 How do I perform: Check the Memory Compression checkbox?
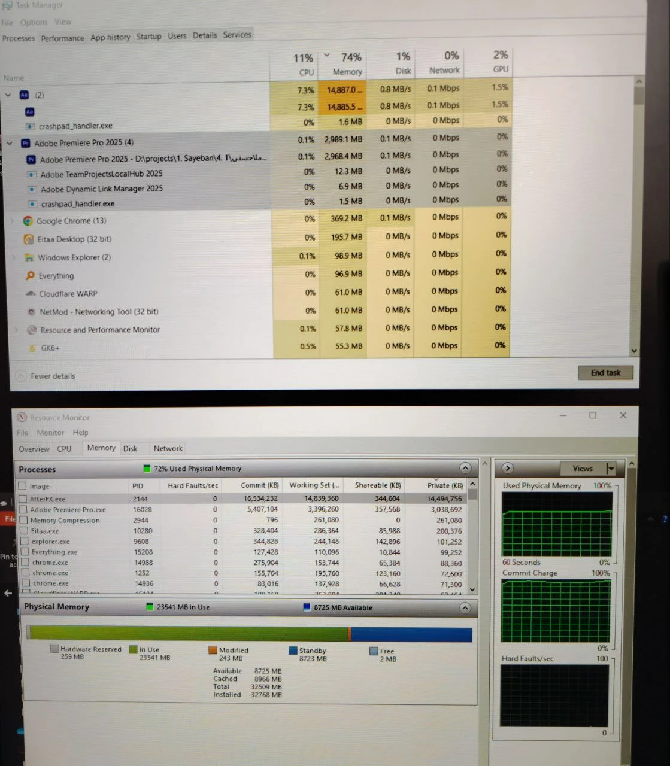pos(23,520)
